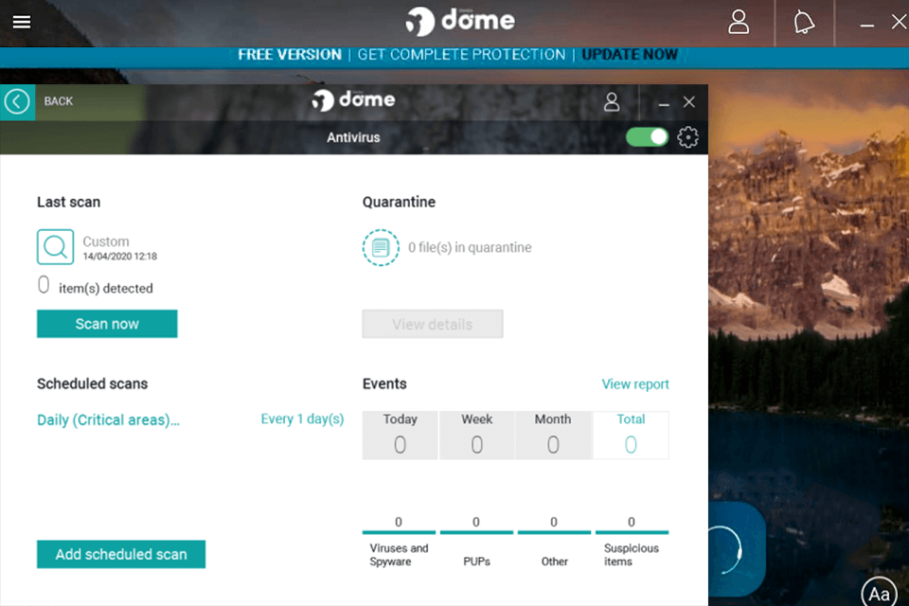Select the Today events tab
The width and height of the screenshot is (909, 606).
[400, 435]
